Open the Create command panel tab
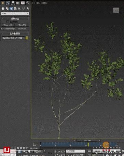Viewport: 124px width, 156px height. (3, 3)
